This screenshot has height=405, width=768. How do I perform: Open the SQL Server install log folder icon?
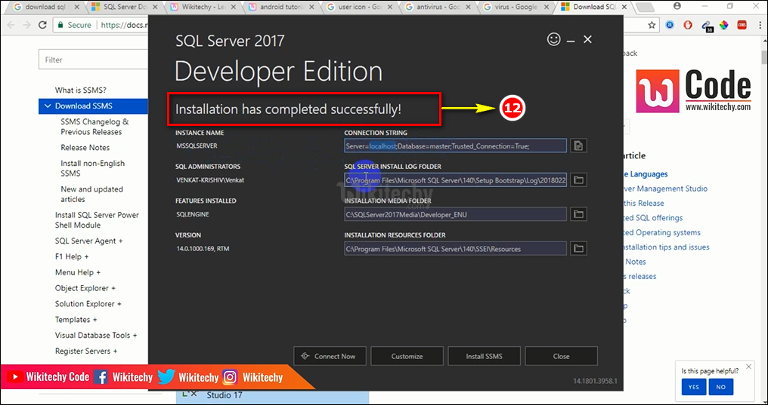click(579, 180)
